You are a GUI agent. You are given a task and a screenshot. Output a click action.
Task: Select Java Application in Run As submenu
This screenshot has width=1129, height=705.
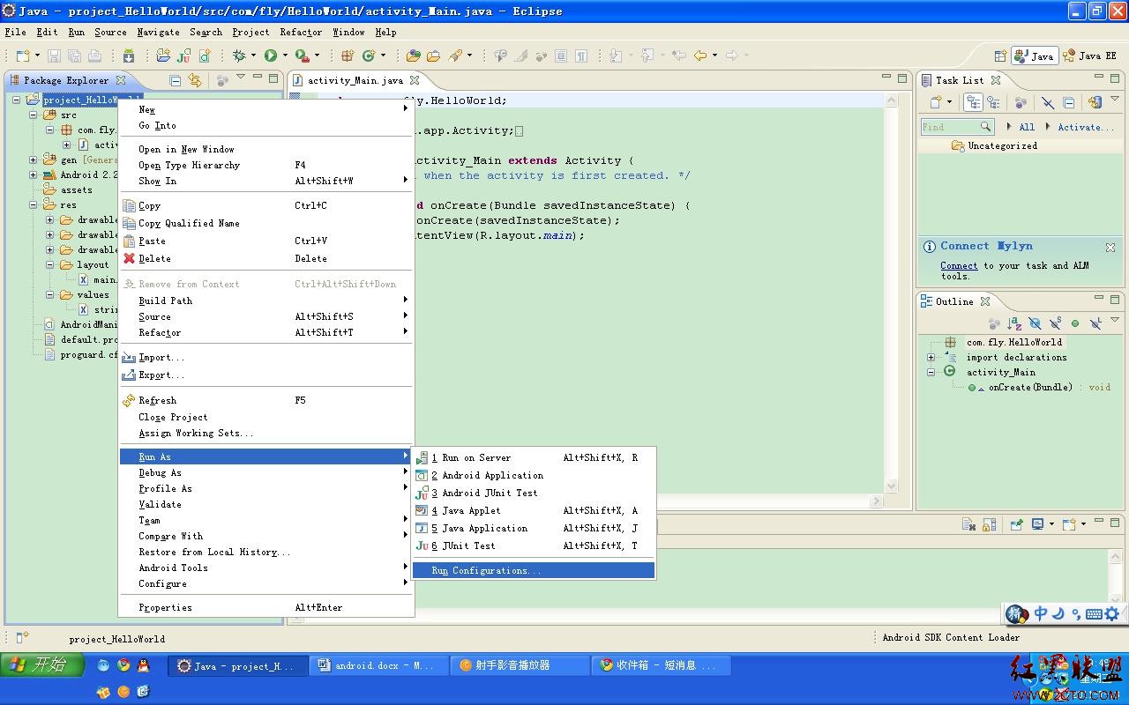(x=534, y=528)
